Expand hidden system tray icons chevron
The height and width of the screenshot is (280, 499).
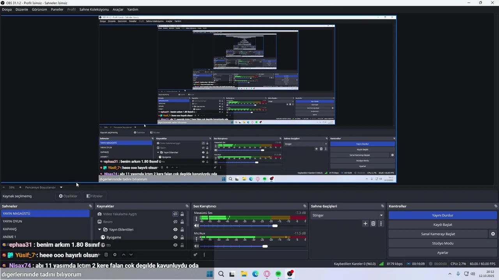(450, 274)
